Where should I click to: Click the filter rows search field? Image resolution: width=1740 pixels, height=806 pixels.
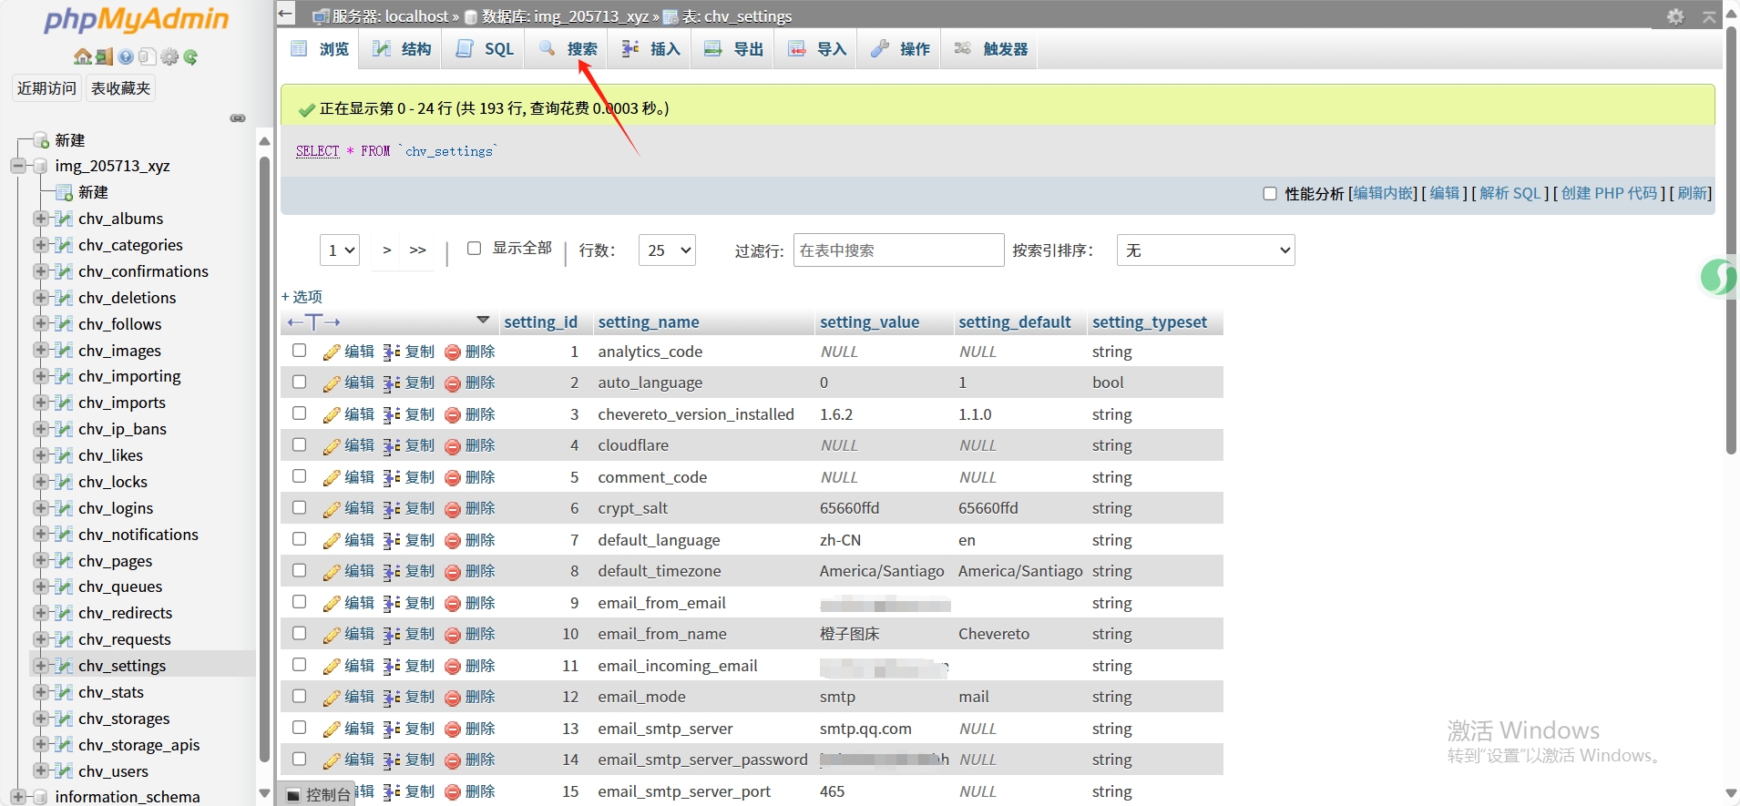(x=898, y=250)
